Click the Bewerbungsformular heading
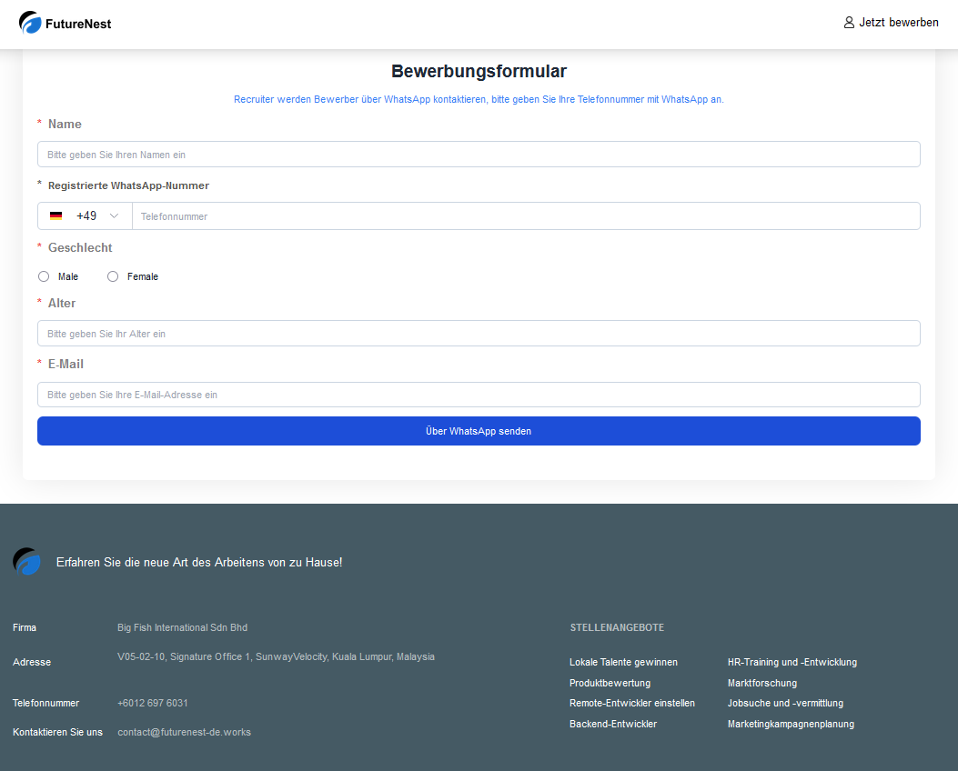 [479, 72]
